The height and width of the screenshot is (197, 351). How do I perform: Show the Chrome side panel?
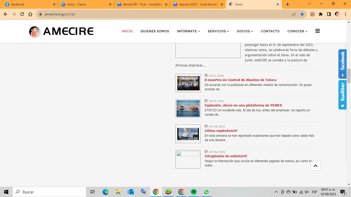[329, 14]
